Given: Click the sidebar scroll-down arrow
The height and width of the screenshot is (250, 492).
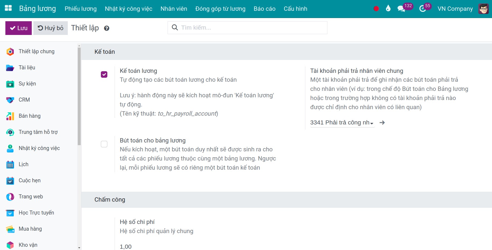Looking at the screenshot, I should [79, 248].
